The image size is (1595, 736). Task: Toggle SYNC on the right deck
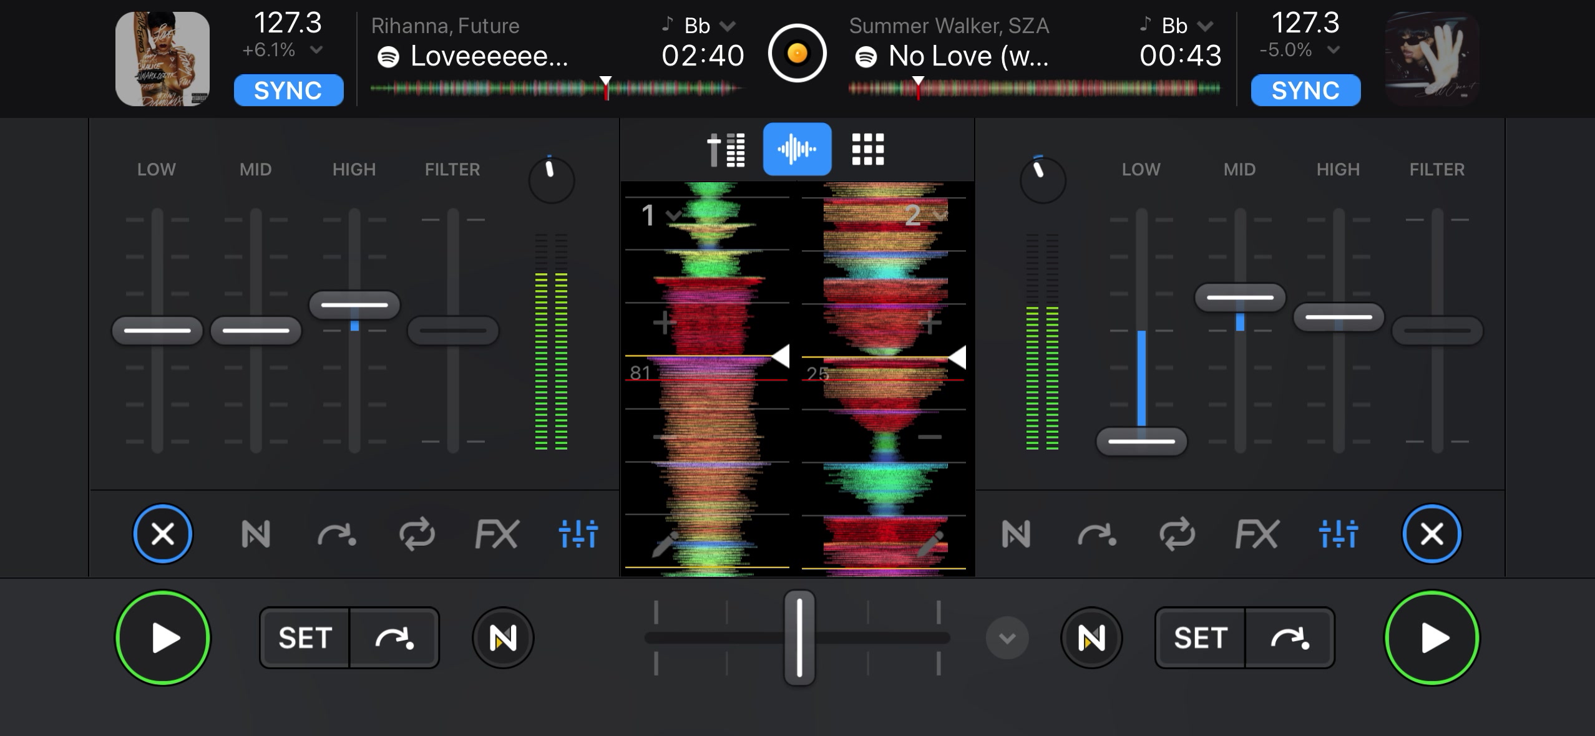click(1305, 90)
